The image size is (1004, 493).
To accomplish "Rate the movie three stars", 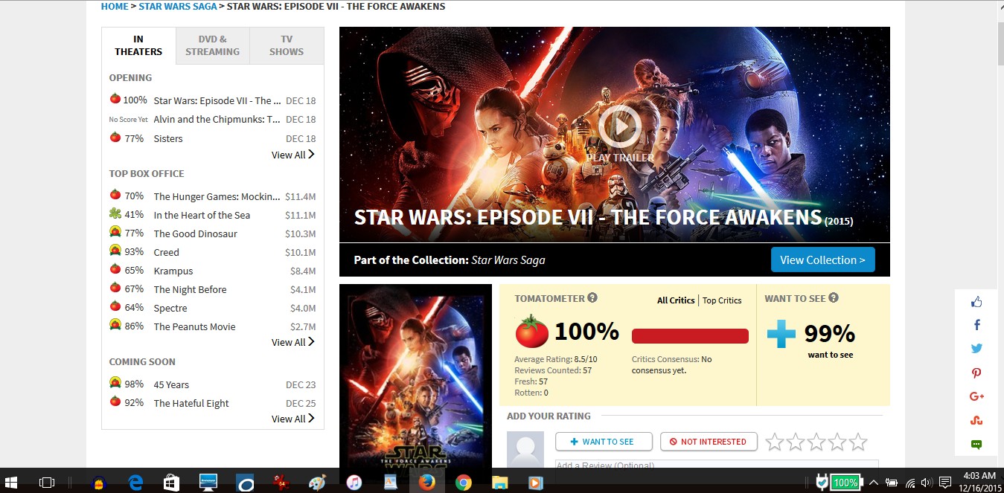I will (816, 442).
